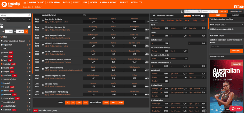The width and height of the screenshot is (244, 113).
Task: Click the orange arrow button next to odds range
Action: [26, 31]
